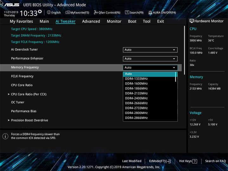The image size is (228, 171).
Task: Open Hot Keys help
Action: (x=188, y=161)
